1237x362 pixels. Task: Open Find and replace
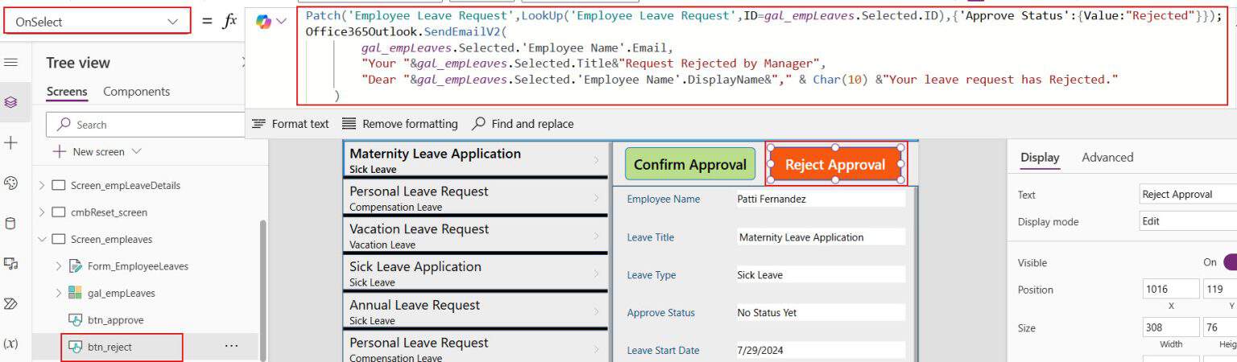pos(523,124)
